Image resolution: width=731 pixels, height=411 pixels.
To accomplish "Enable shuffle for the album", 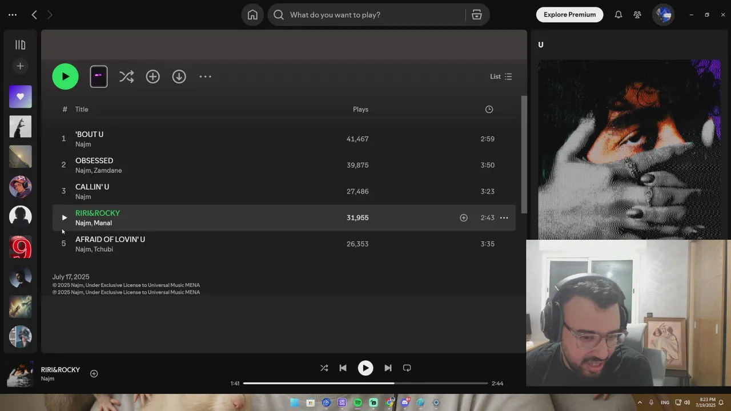I will pos(126,76).
